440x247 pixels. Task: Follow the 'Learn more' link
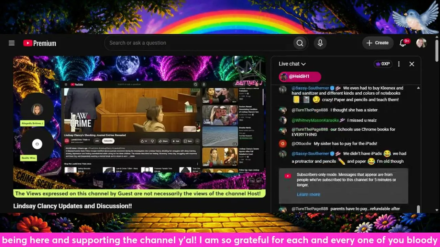click(x=308, y=195)
